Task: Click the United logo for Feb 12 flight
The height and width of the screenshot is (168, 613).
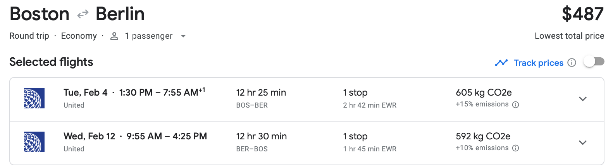Action: [x=34, y=142]
